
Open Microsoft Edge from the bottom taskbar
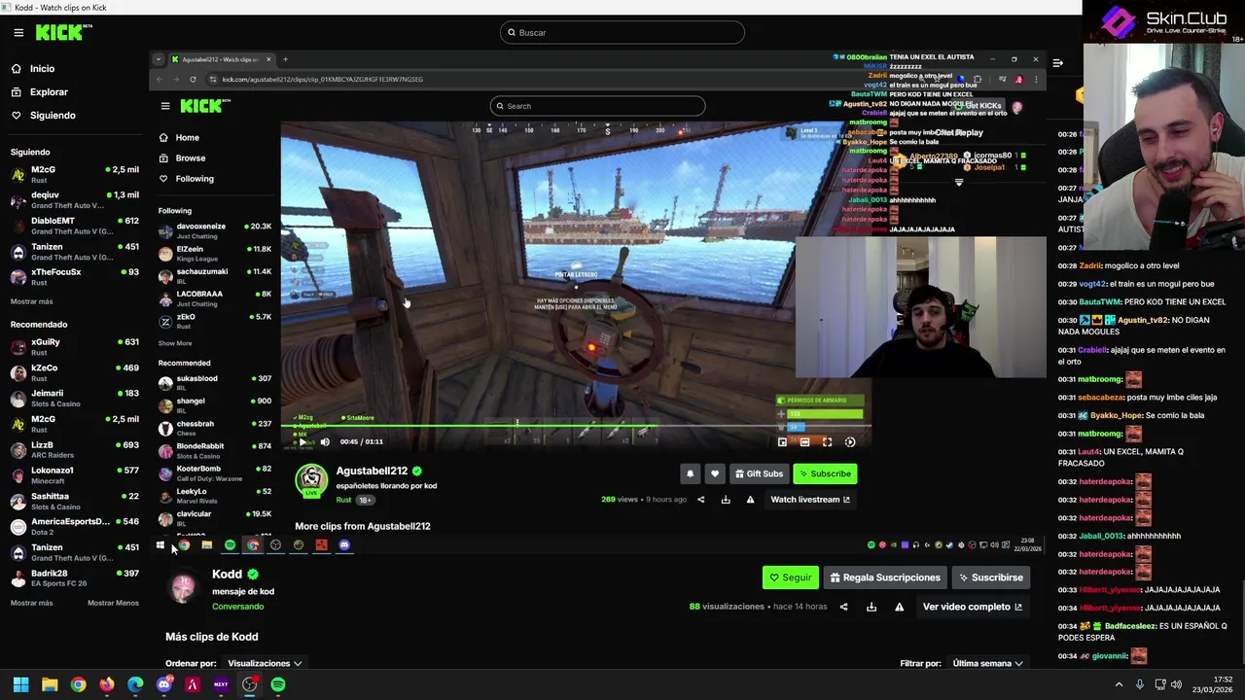pos(135,684)
